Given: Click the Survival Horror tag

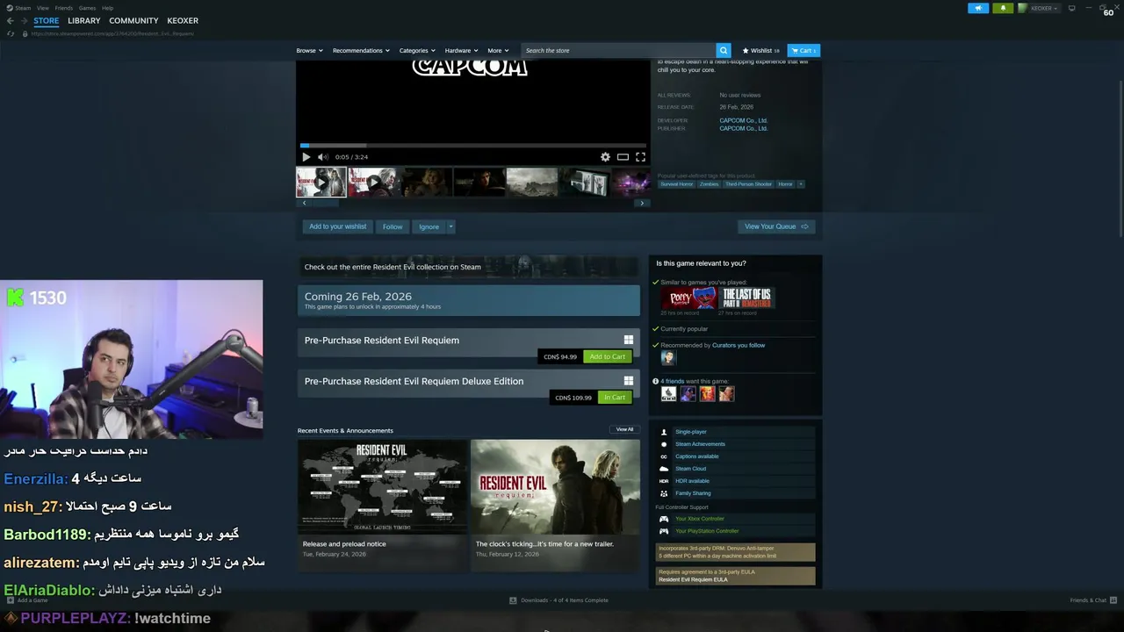Looking at the screenshot, I should point(677,184).
